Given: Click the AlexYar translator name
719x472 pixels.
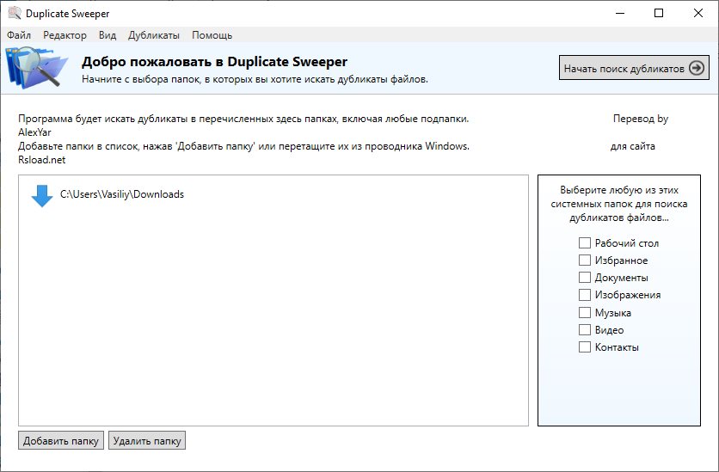Looking at the screenshot, I should [34, 132].
